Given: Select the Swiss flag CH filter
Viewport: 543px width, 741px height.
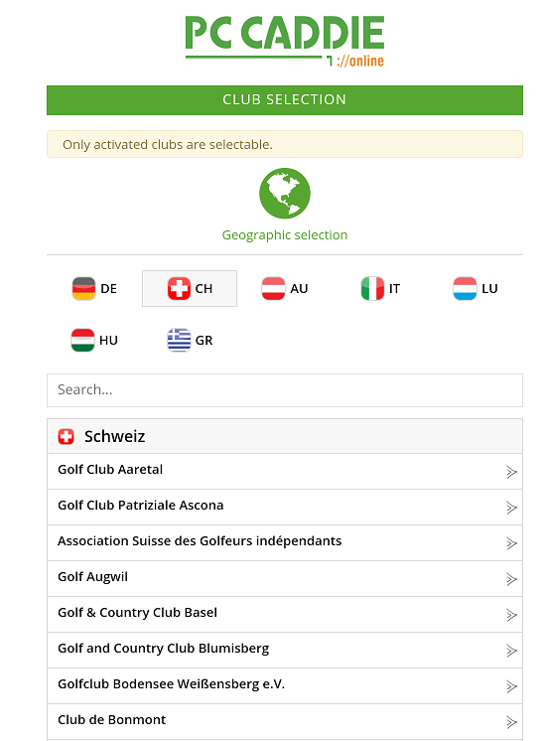Looking at the screenshot, I should point(190,289).
